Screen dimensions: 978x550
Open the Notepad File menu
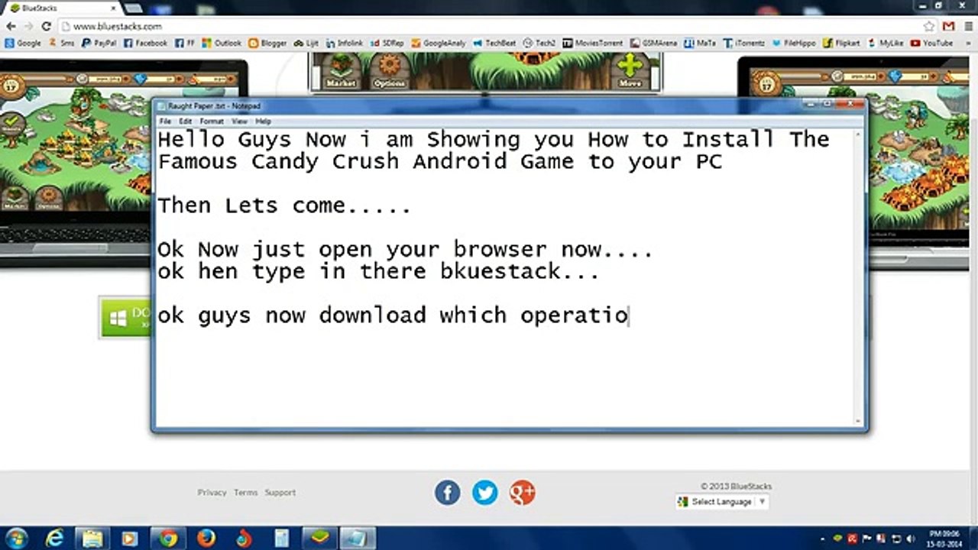coord(165,121)
